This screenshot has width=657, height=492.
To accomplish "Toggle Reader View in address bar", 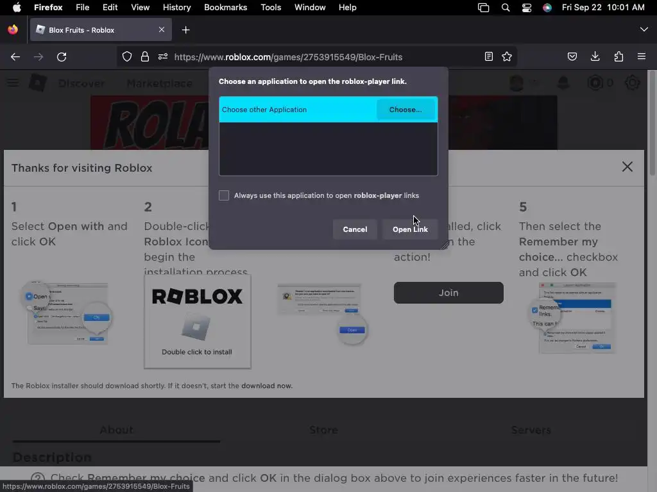I will click(488, 56).
